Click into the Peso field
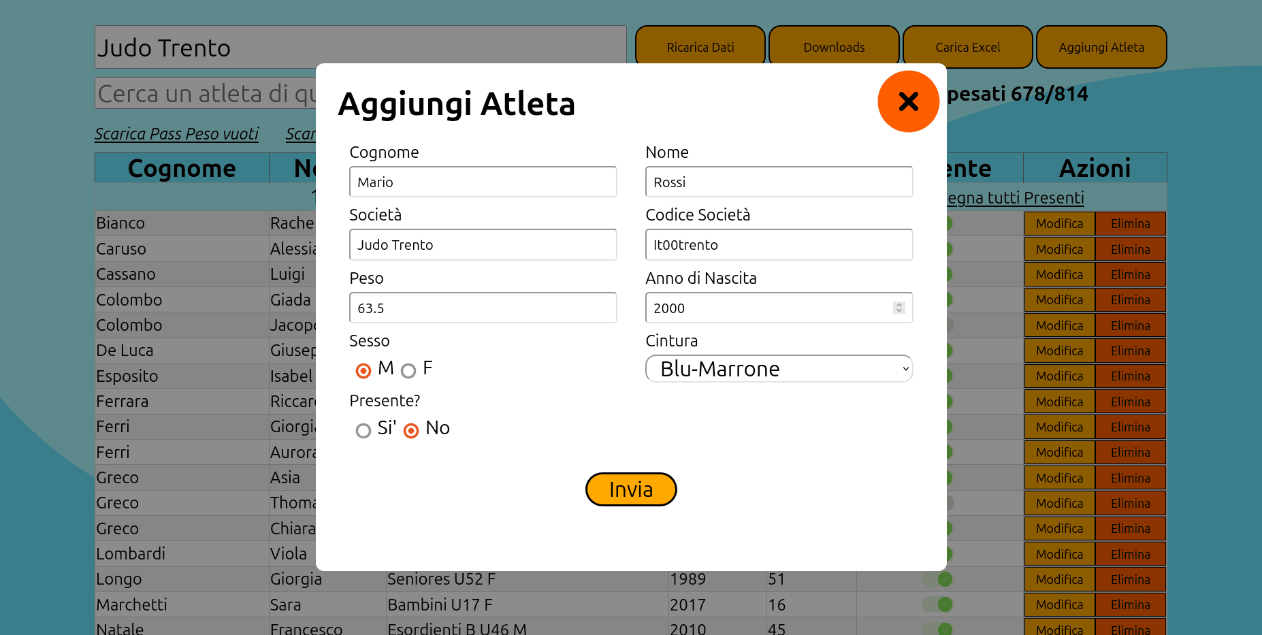The height and width of the screenshot is (635, 1262). [x=483, y=308]
